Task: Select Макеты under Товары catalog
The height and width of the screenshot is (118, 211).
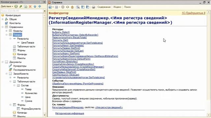Action: pyautogui.click(x=21, y=58)
